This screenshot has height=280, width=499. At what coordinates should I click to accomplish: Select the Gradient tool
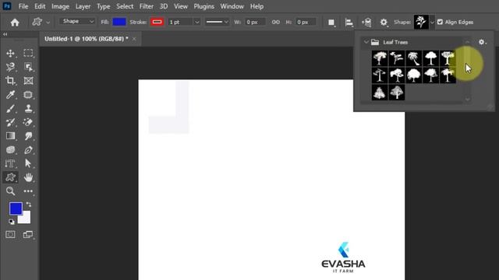coord(10,136)
